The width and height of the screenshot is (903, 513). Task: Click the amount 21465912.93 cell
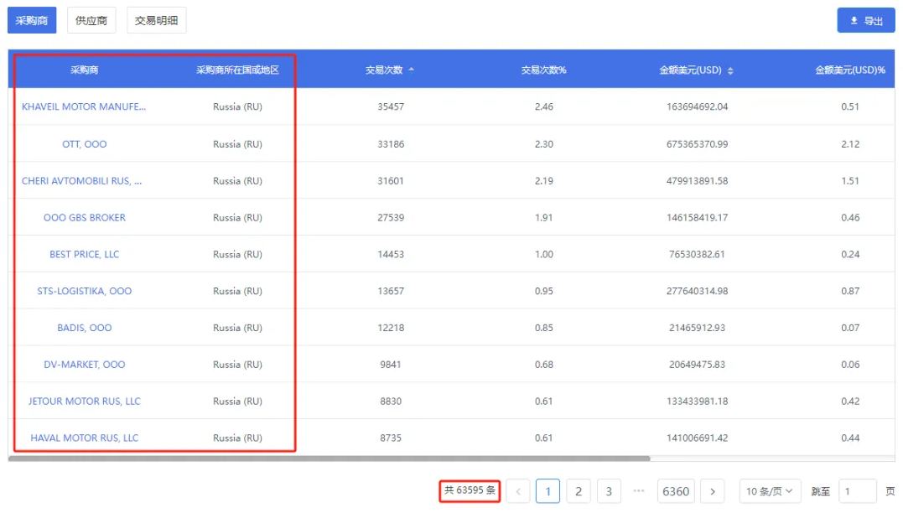697,328
